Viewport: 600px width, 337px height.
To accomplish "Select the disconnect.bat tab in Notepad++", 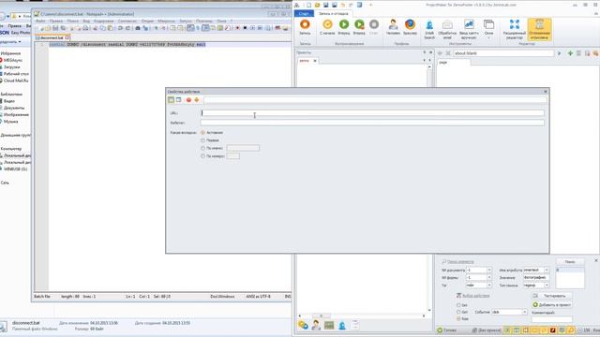I will [52, 37].
